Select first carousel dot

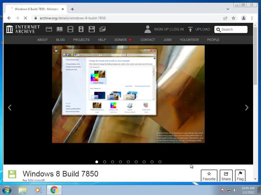coord(97,162)
